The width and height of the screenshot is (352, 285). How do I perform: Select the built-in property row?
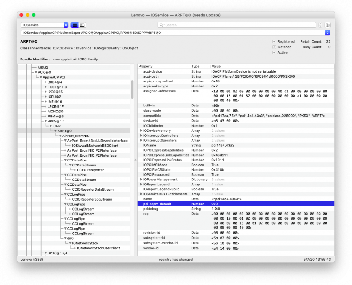[236, 105]
